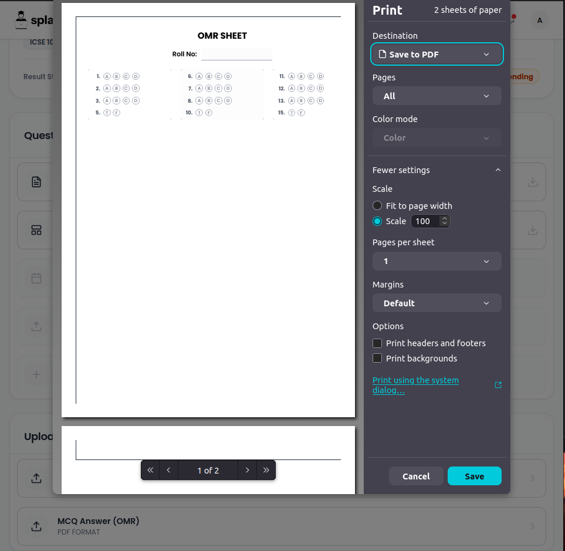Click the upload icon in the questions list card
The width and height of the screenshot is (565, 551).
pos(36,326)
